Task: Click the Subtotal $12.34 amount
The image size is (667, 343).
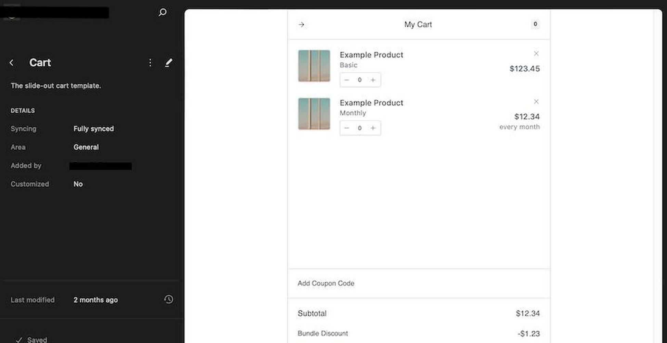Action: coord(528,313)
